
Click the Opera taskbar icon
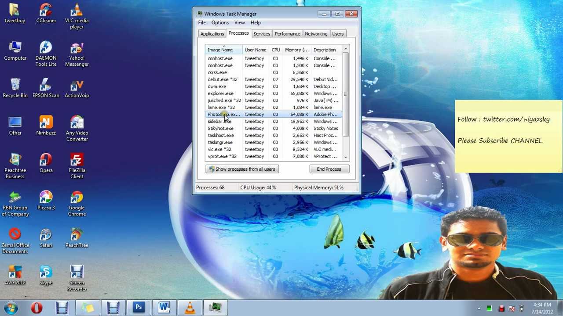(37, 308)
